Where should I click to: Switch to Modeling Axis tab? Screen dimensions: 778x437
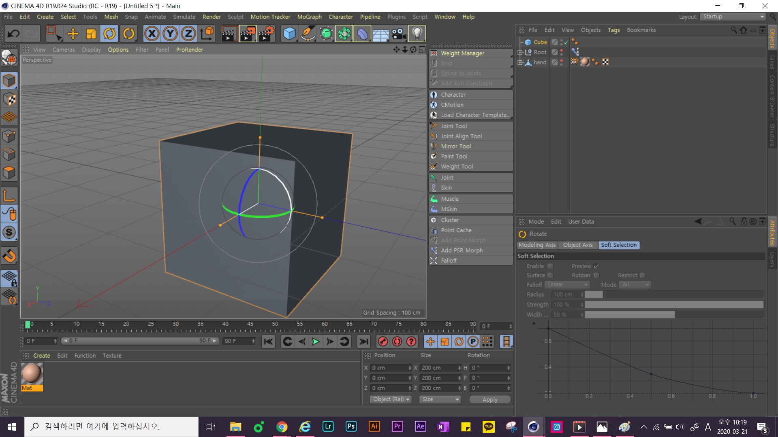(x=537, y=245)
